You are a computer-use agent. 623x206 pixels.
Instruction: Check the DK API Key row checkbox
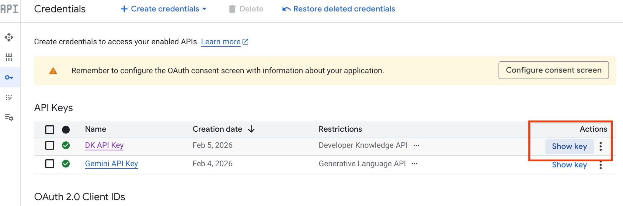coord(50,145)
